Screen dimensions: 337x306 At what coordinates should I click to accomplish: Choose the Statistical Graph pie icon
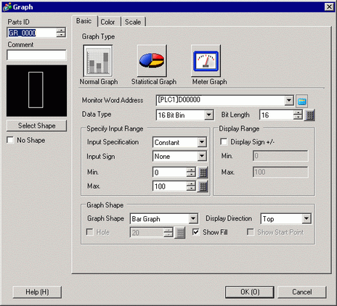point(152,61)
